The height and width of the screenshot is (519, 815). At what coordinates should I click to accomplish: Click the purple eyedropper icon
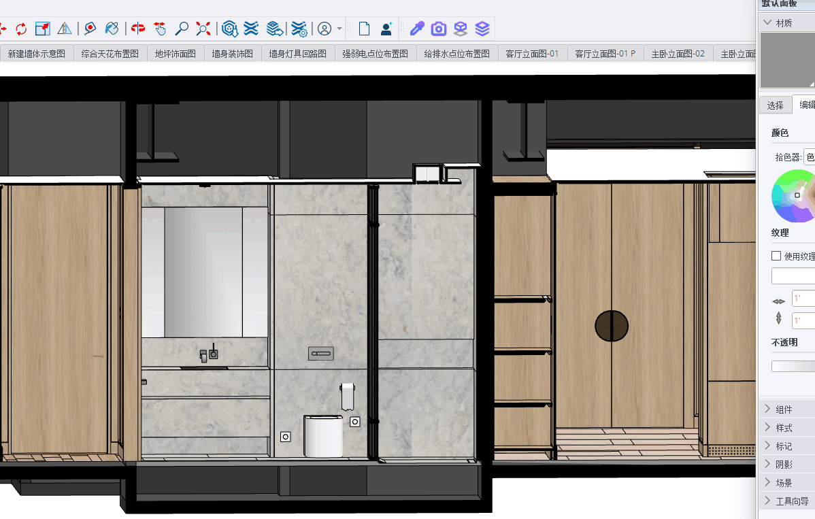417,29
